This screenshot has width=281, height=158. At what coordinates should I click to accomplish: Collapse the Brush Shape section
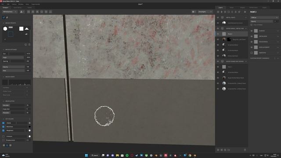pyautogui.click(x=4, y=77)
